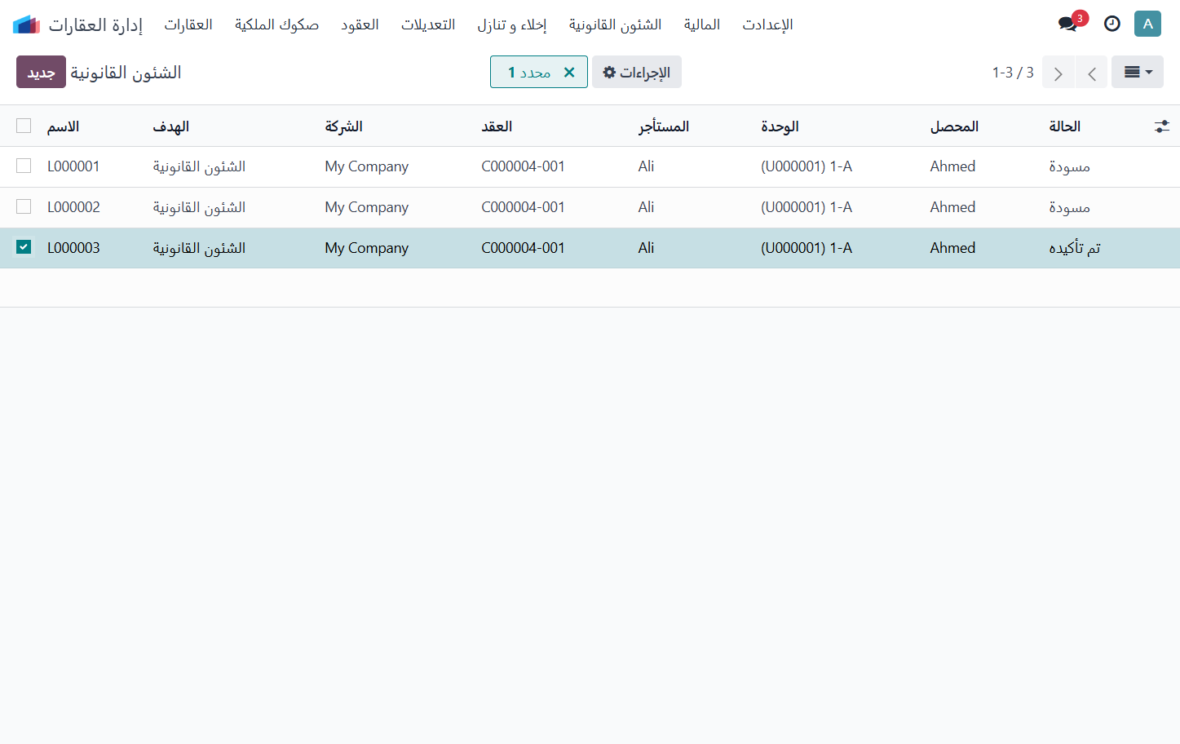Click the مسودة status in the L000001 row

(x=1069, y=166)
